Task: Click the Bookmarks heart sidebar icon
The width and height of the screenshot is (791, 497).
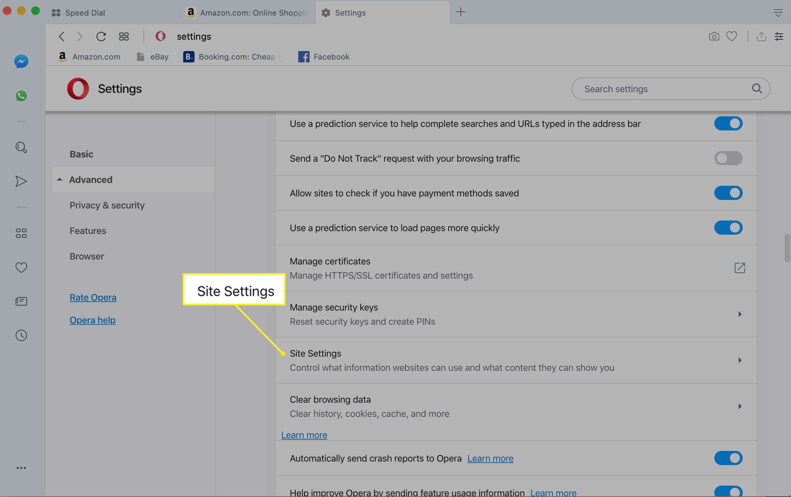Action: [21, 268]
